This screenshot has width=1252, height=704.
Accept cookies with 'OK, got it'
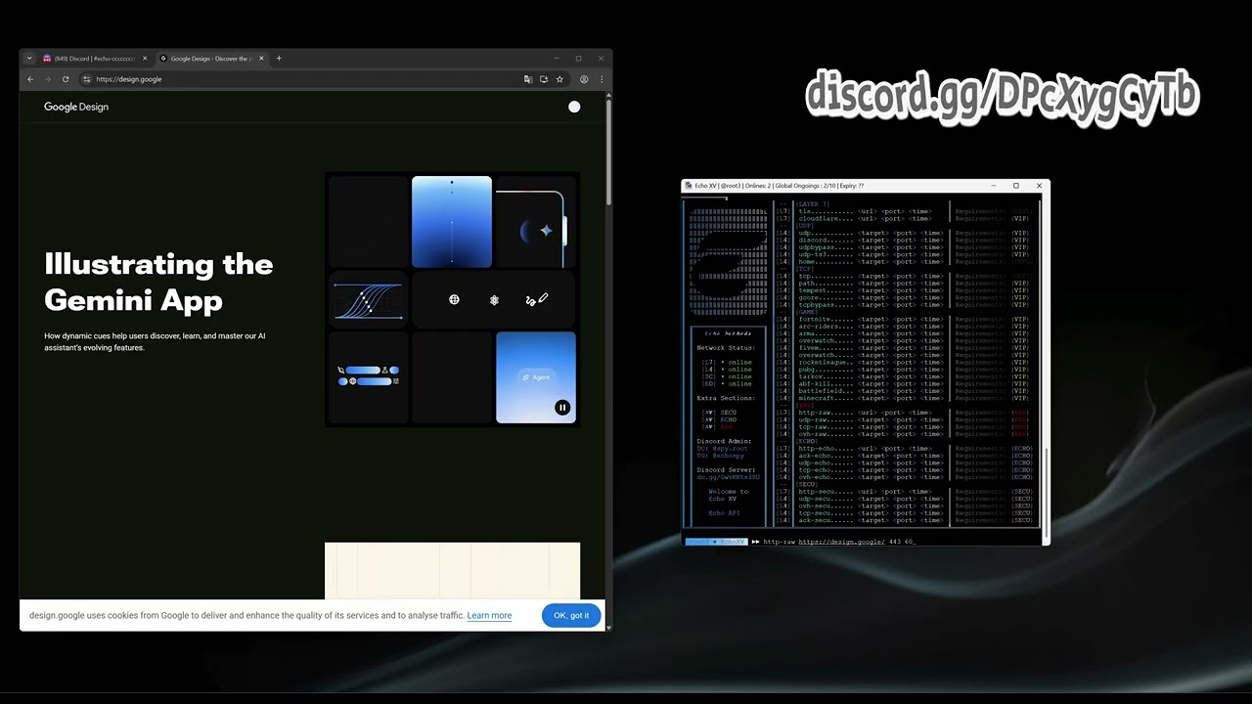tap(571, 615)
